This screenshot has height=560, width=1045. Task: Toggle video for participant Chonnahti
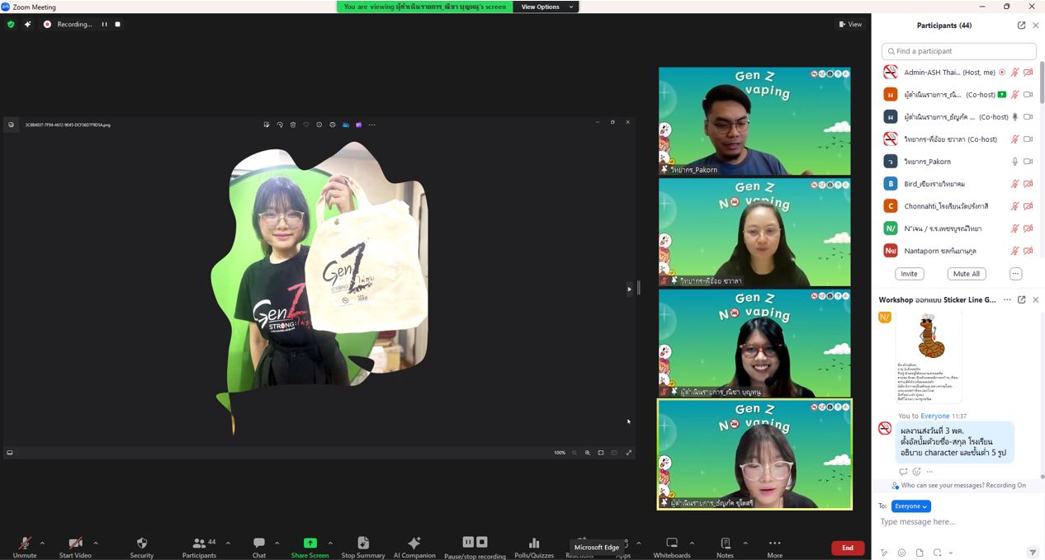(1028, 206)
